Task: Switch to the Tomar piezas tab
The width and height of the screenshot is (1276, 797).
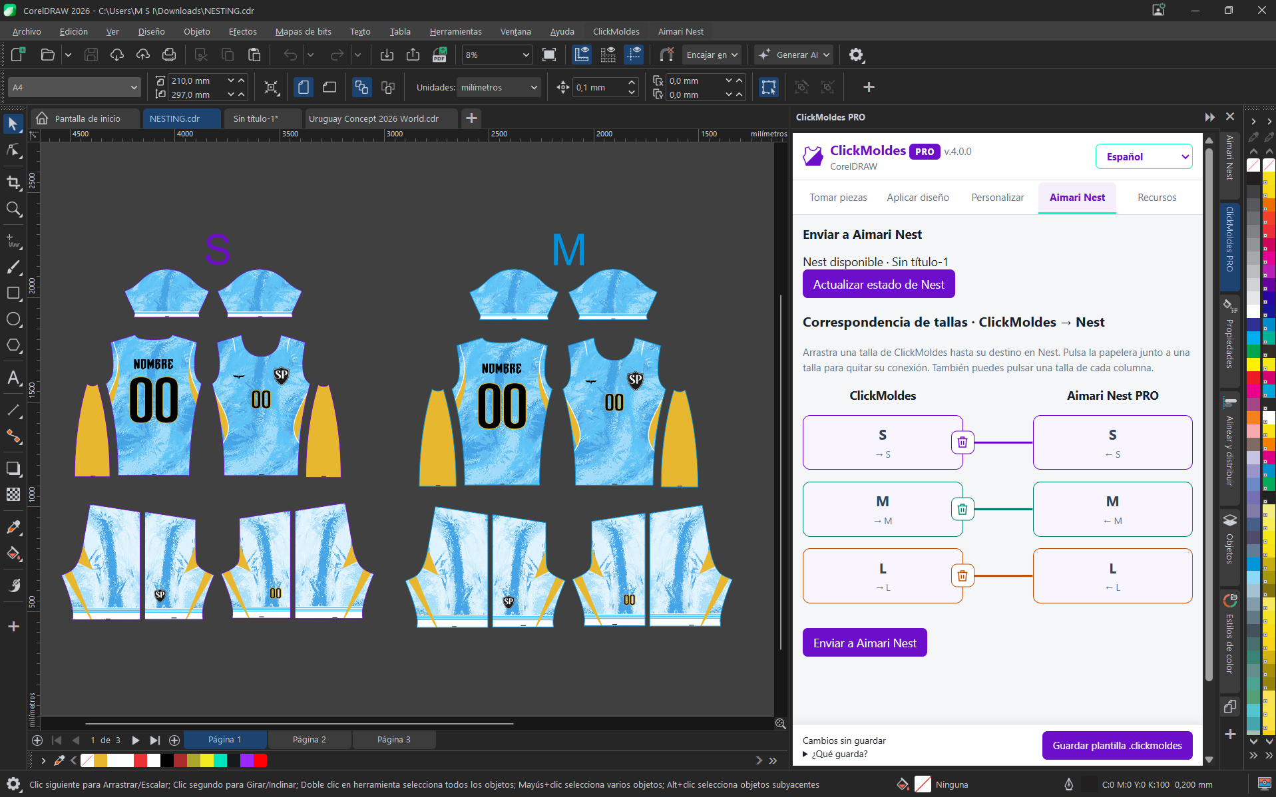Action: [x=838, y=198]
